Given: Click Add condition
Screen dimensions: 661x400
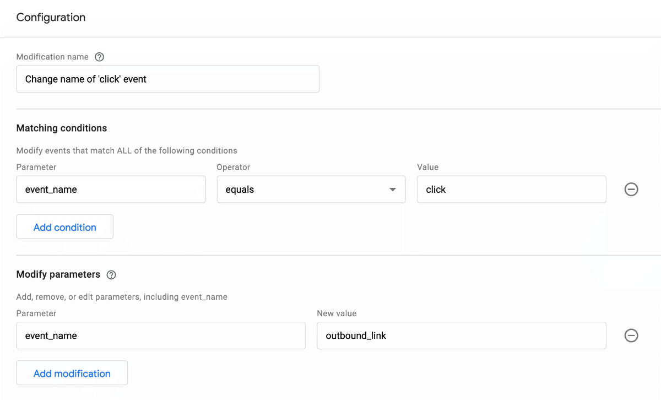Looking at the screenshot, I should (x=64, y=226).
